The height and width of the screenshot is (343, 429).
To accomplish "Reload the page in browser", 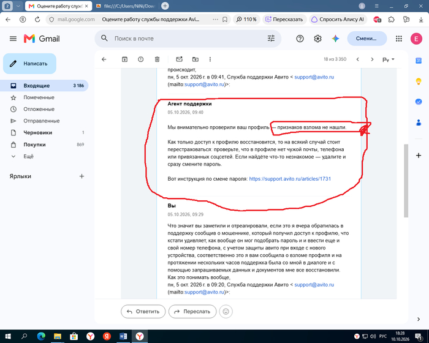I will 37,20.
